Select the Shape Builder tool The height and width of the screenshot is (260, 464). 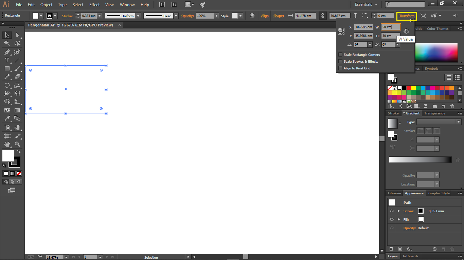click(7, 102)
